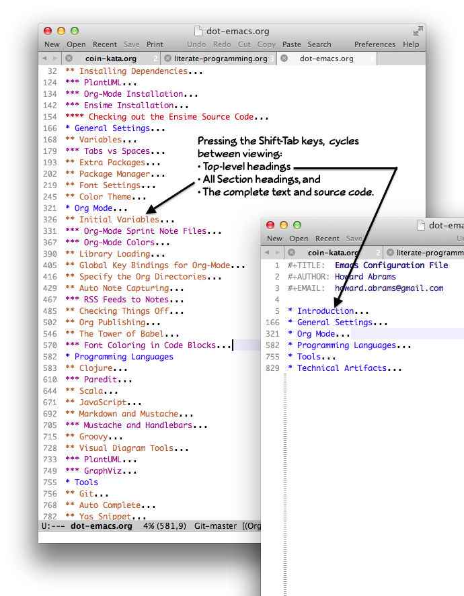Click the Checking out the Ensime Source Code heading

(x=167, y=117)
